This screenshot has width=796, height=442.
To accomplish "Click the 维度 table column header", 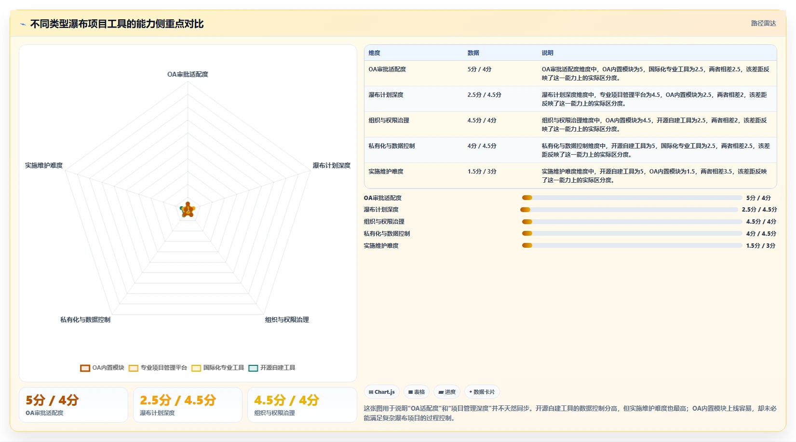I will click(x=375, y=53).
